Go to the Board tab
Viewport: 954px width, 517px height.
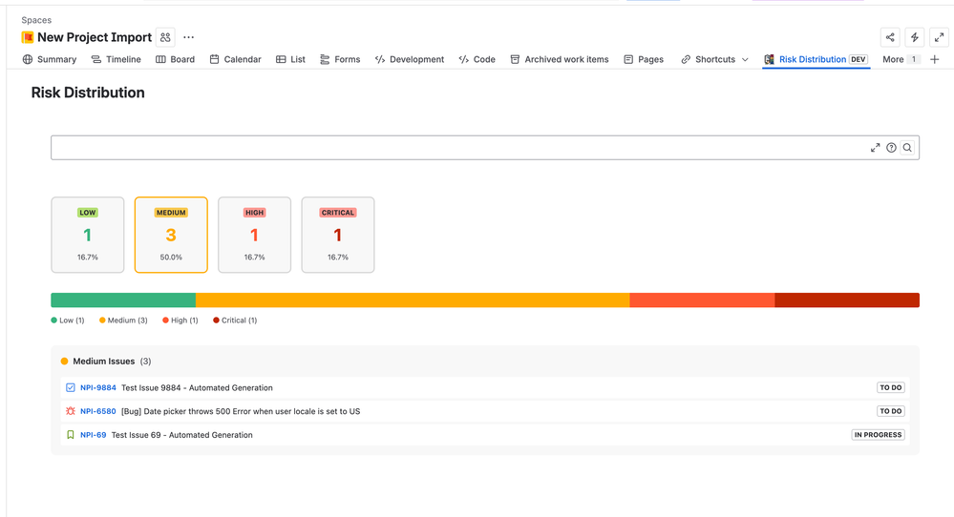pos(175,59)
